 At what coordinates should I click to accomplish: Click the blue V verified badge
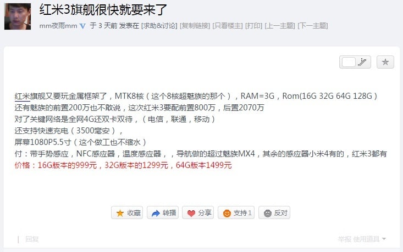[82, 26]
